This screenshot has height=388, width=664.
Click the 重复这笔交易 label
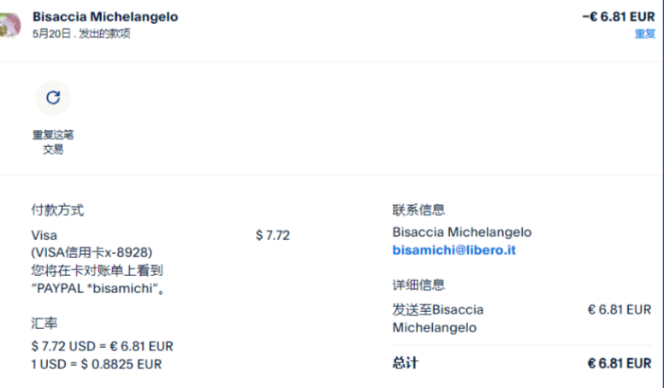53,142
